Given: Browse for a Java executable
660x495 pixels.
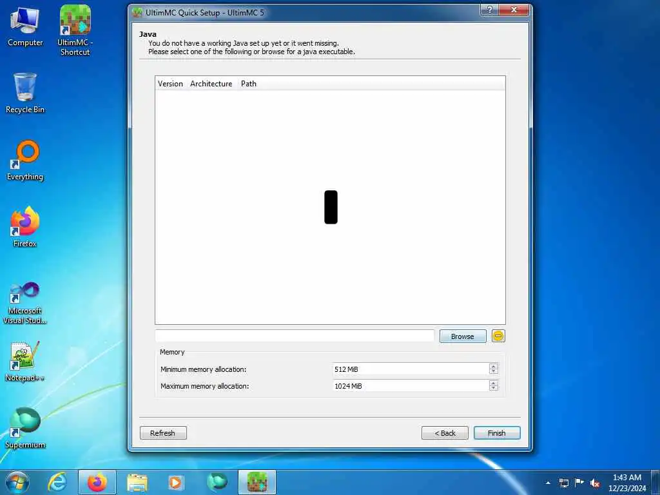Looking at the screenshot, I should pyautogui.click(x=463, y=336).
